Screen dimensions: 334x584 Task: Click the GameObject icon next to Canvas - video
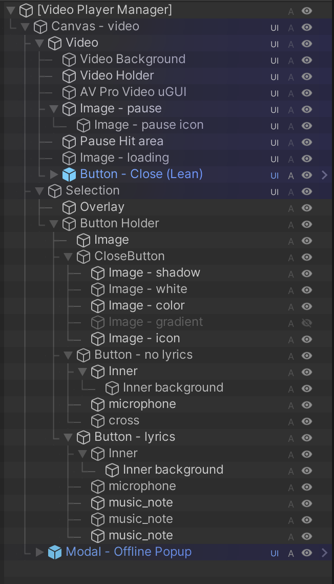[40, 27]
